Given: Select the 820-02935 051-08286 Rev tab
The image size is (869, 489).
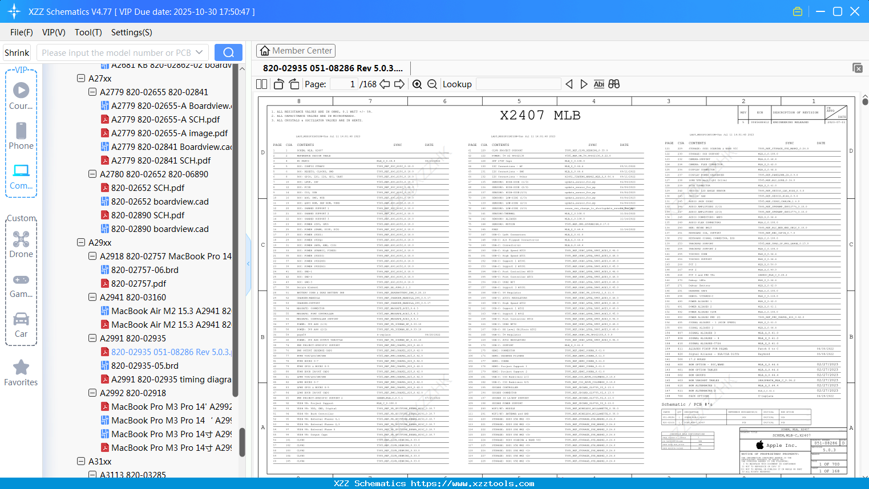Looking at the screenshot, I should [333, 68].
